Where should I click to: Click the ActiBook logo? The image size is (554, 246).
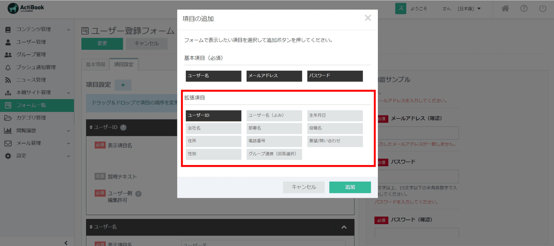[26, 8]
